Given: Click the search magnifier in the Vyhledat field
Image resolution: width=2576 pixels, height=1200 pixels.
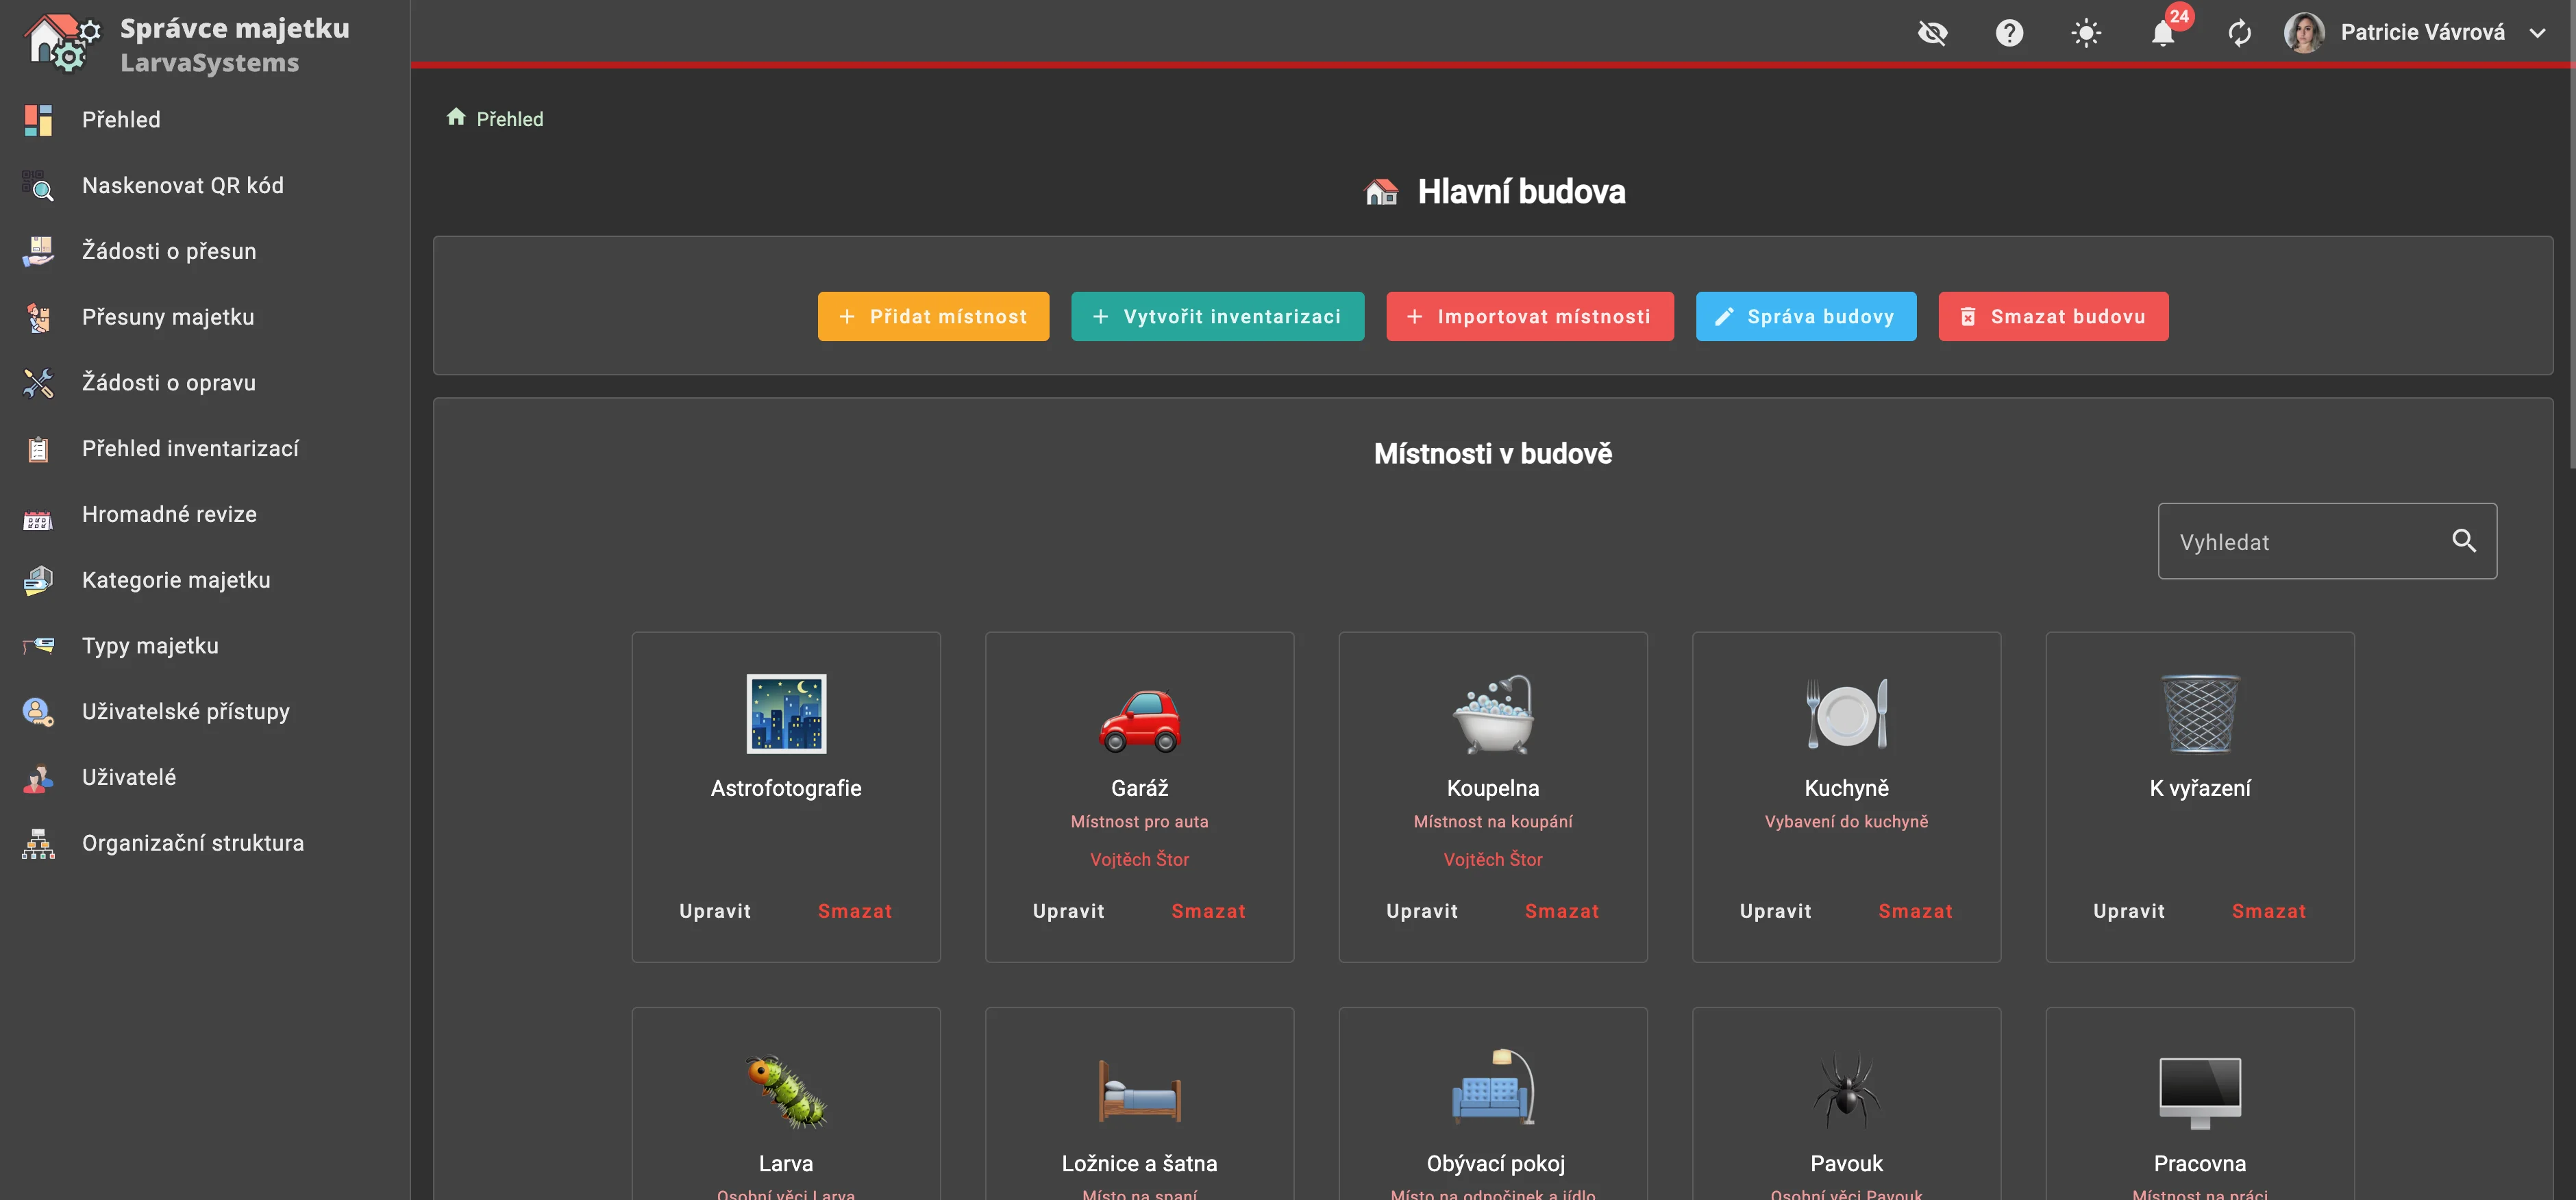Looking at the screenshot, I should (2465, 541).
